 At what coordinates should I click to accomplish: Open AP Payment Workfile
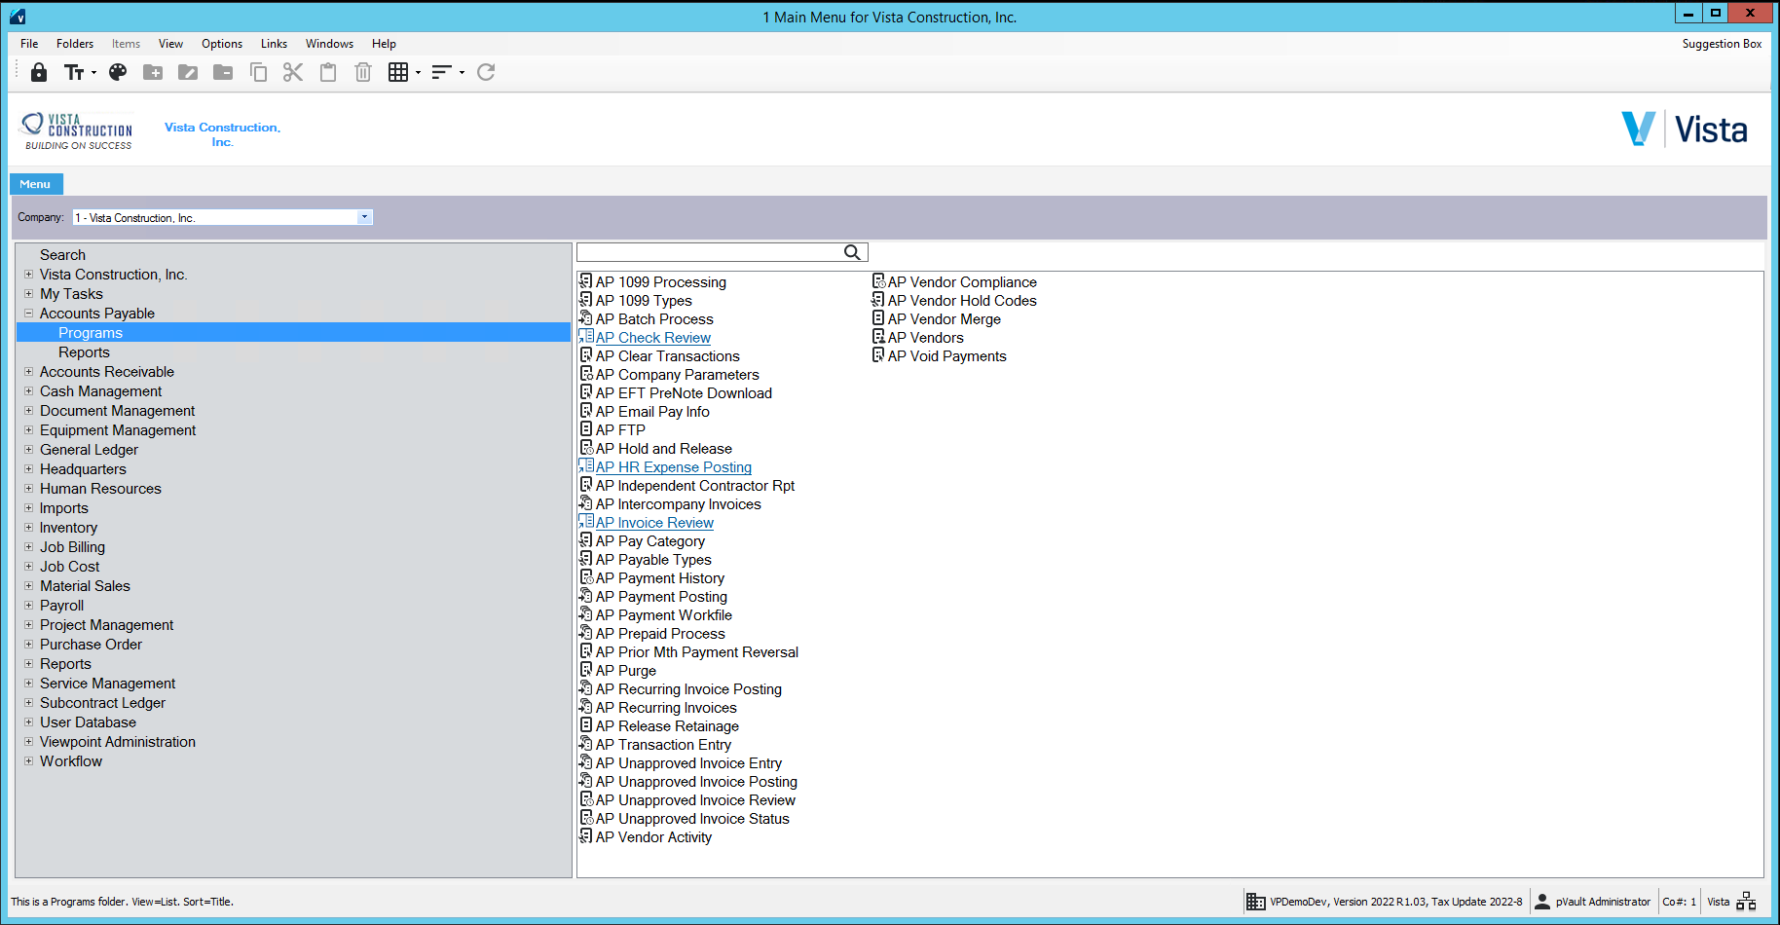coord(664,615)
